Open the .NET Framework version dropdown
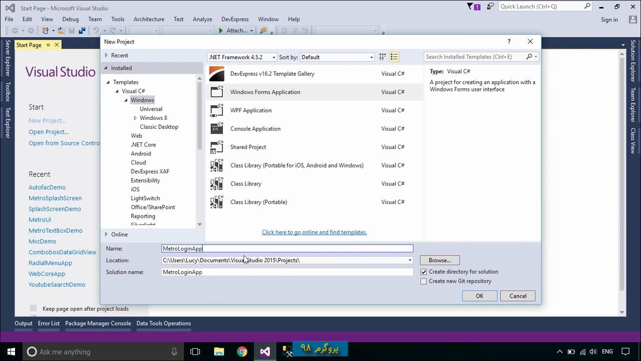The height and width of the screenshot is (361, 641). point(273,57)
